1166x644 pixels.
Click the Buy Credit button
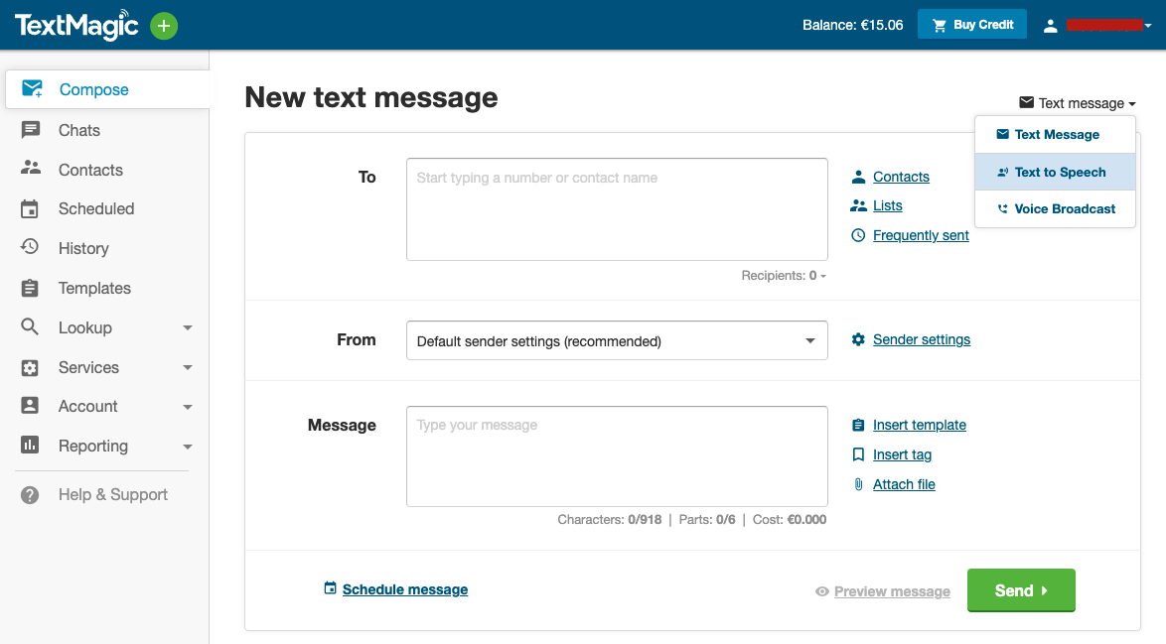971,25
